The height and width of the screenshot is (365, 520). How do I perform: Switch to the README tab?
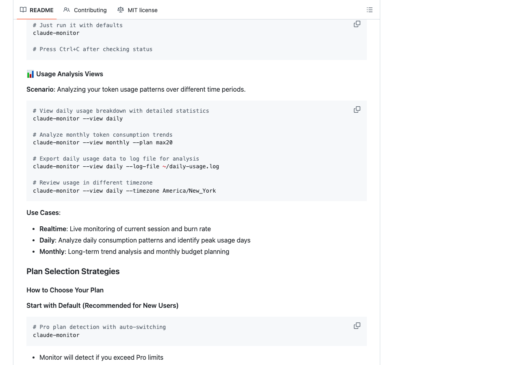tap(41, 10)
